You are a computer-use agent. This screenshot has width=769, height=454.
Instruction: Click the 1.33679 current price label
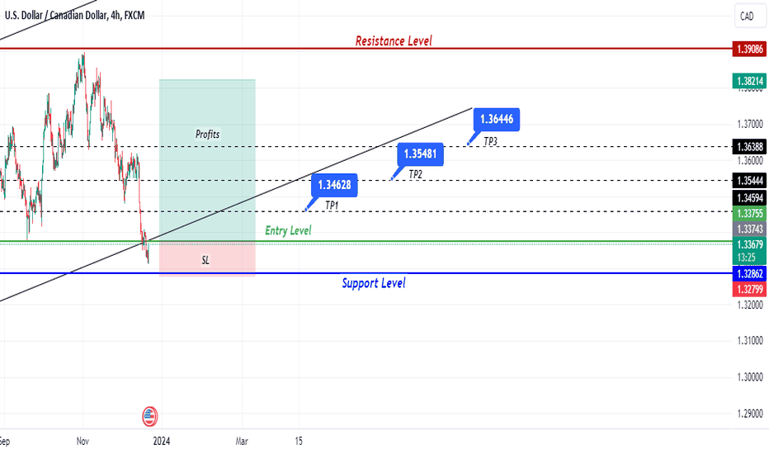click(x=749, y=244)
